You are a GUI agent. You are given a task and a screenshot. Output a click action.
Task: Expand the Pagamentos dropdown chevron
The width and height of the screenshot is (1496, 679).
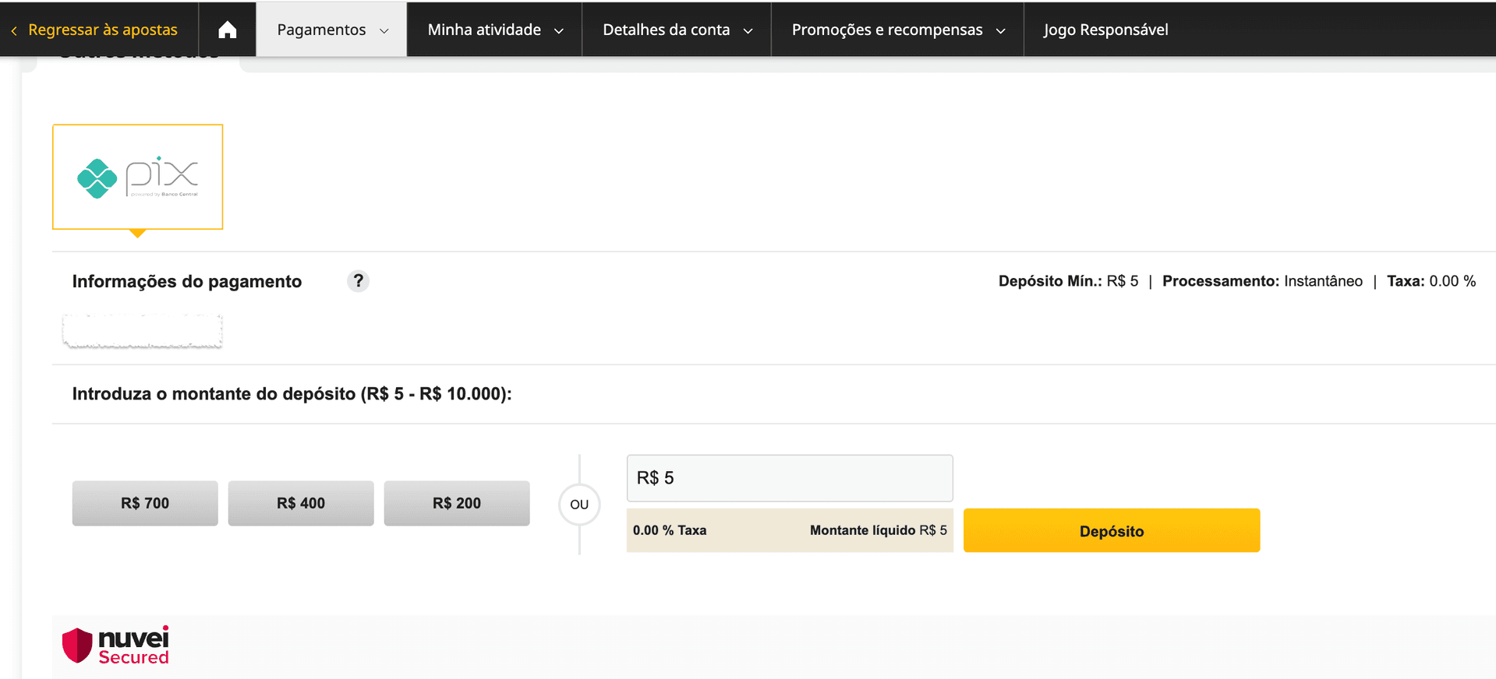[384, 31]
